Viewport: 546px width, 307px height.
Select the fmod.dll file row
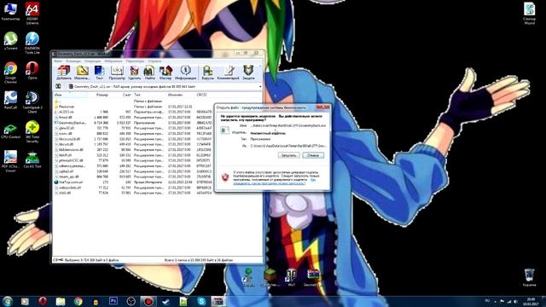[x=133, y=118]
